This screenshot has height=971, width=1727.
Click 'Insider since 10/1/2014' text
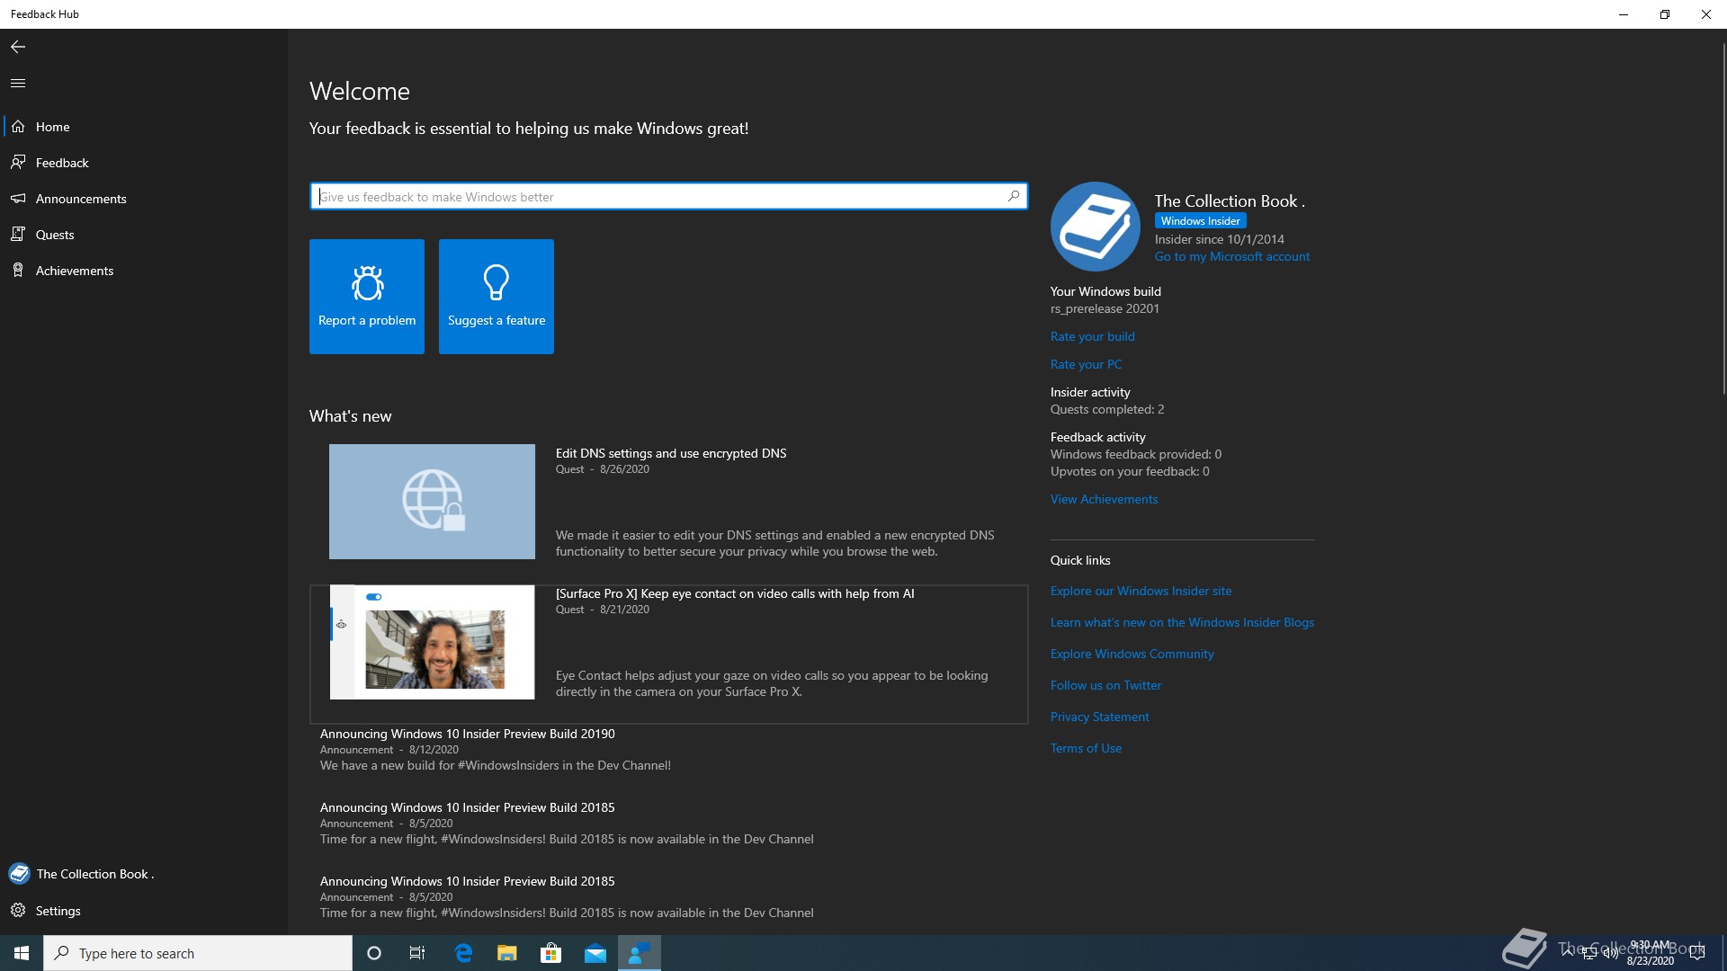[1220, 239]
